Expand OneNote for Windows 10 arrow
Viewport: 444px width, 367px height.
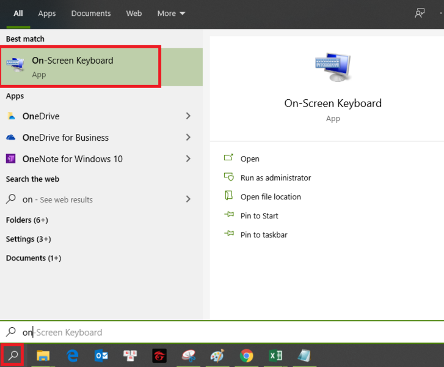click(188, 159)
